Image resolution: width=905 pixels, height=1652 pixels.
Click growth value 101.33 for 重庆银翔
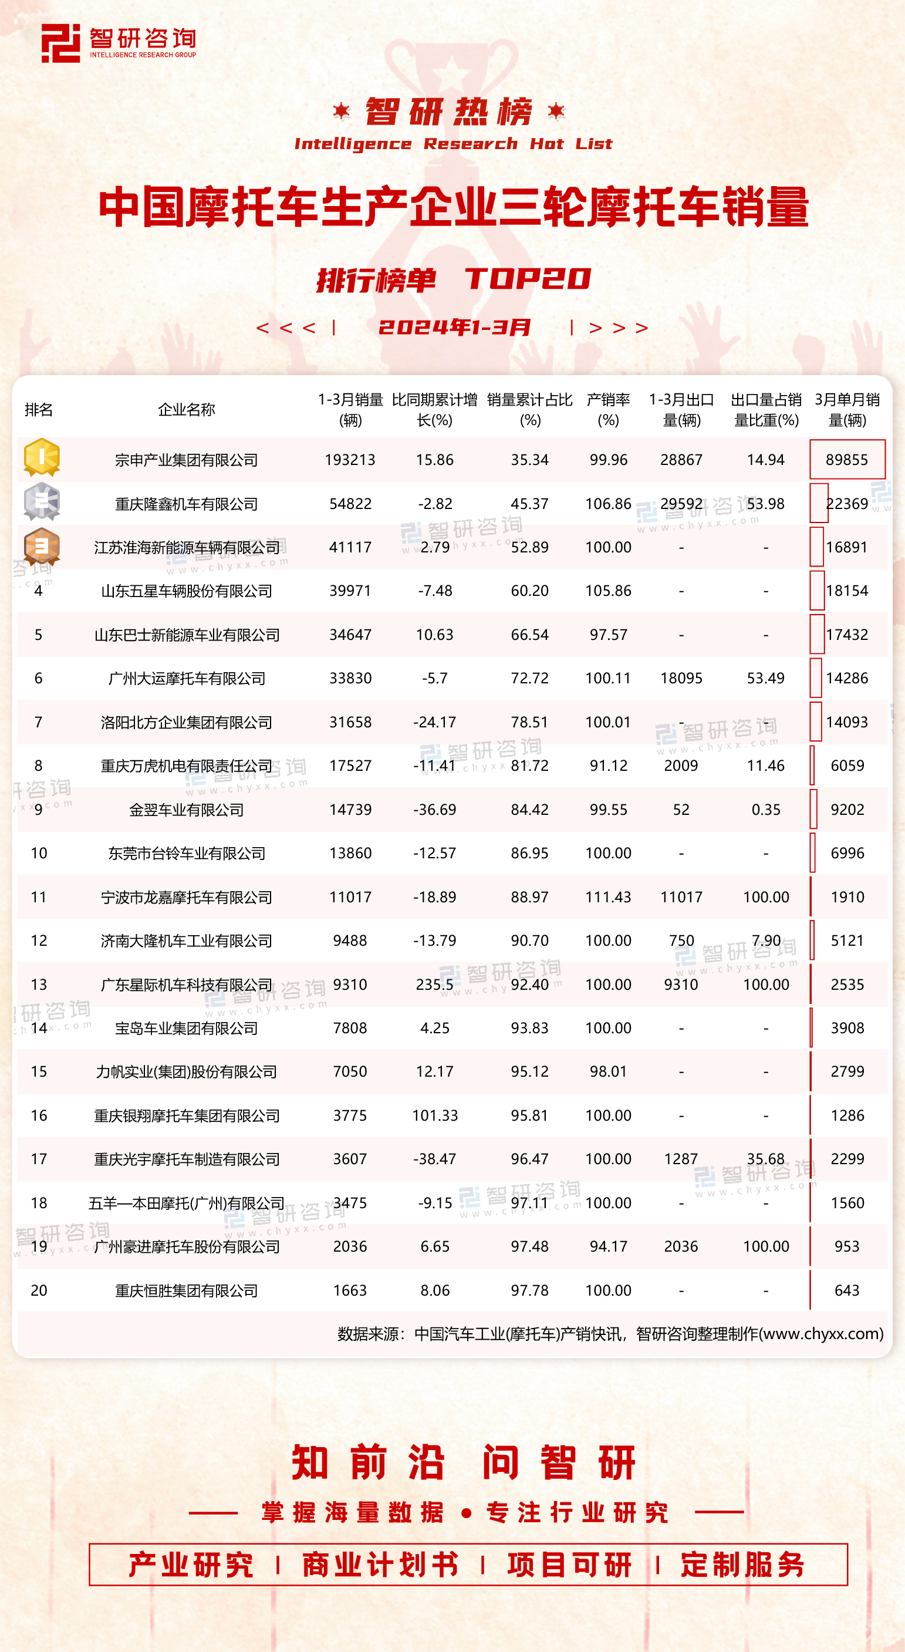coord(434,1116)
